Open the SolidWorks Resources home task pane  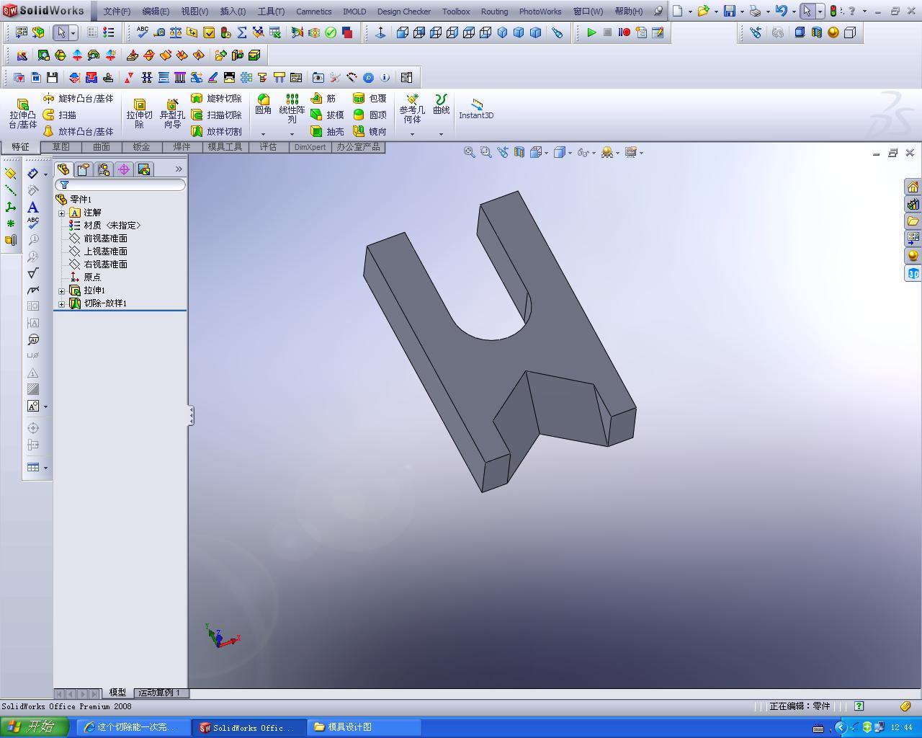[913, 187]
